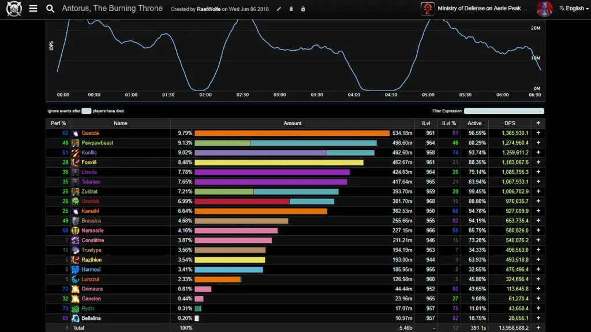Screen dimensions: 591x332
Task: Click Quetzie orange damage bar
Action: point(292,133)
